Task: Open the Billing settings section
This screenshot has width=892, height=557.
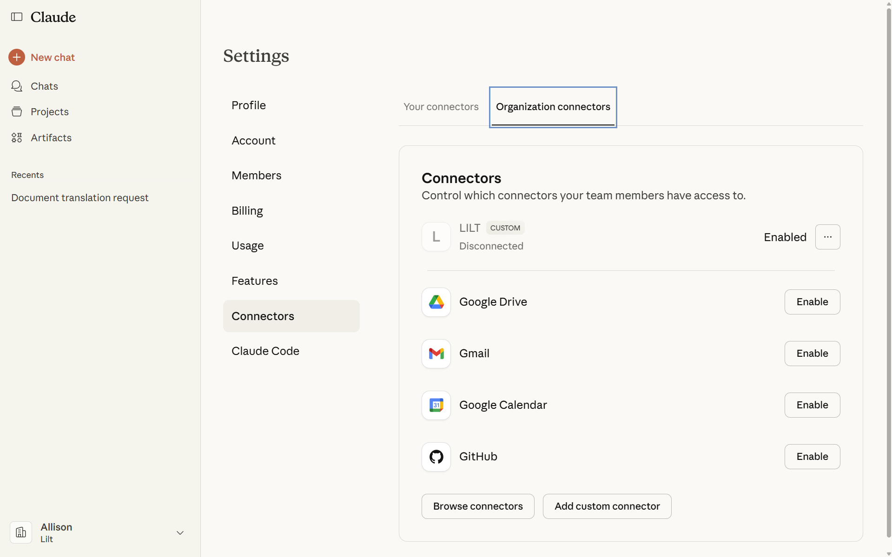Action: (247, 211)
